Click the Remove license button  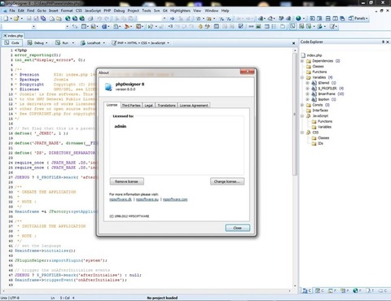[x=127, y=181]
